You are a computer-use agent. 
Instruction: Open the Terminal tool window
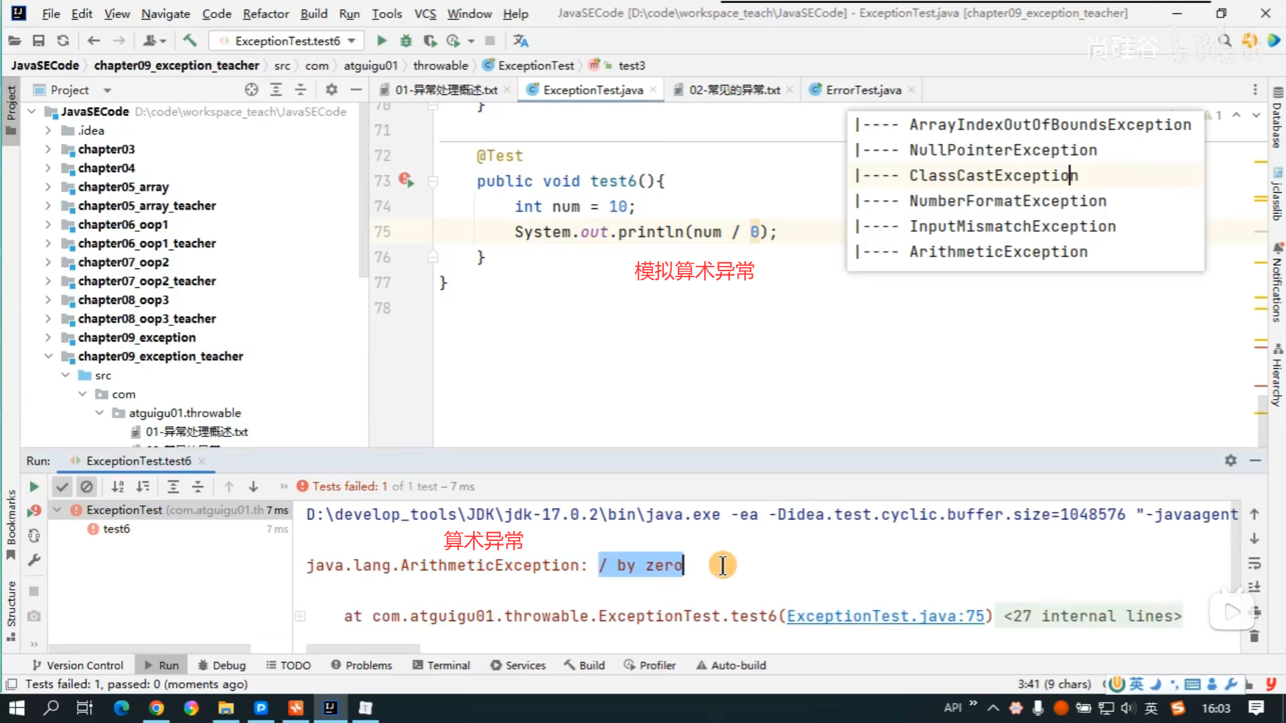(441, 665)
